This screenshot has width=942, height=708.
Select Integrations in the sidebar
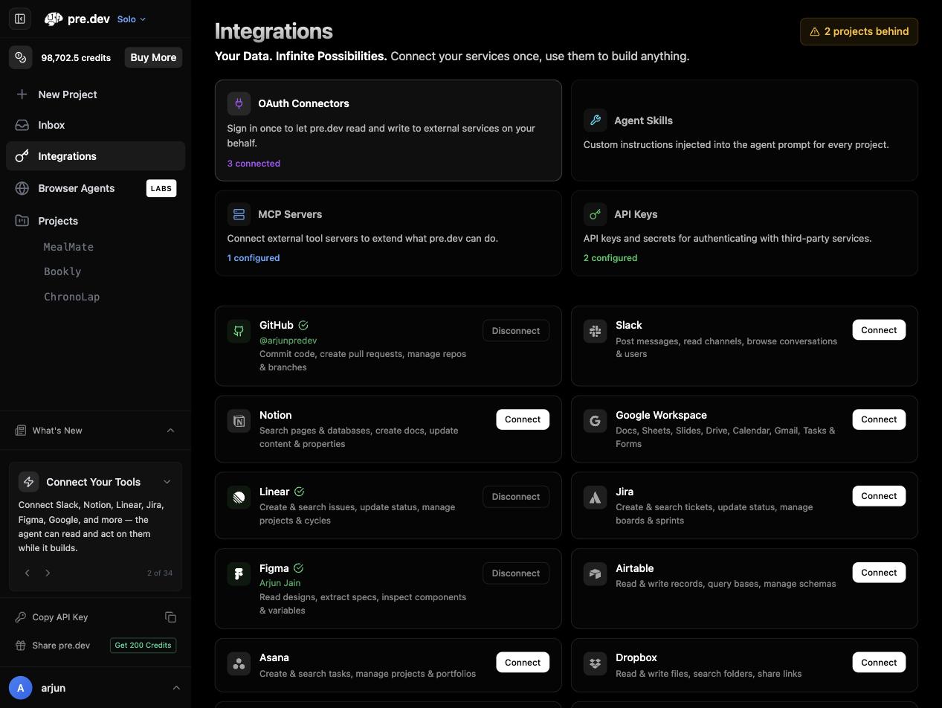click(x=95, y=156)
